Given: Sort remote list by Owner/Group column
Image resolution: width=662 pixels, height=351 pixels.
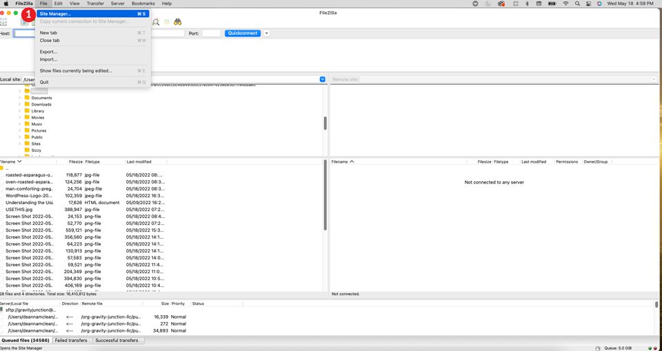Looking at the screenshot, I should 596,162.
